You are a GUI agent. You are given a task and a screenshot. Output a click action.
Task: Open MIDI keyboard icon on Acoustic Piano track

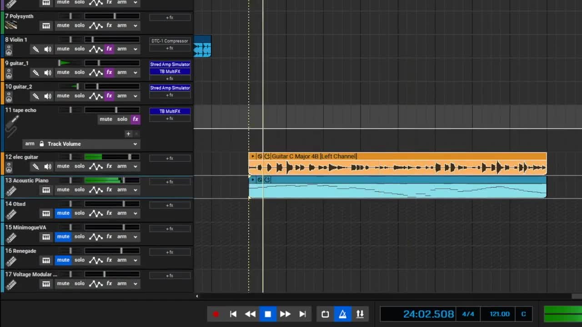tap(46, 190)
